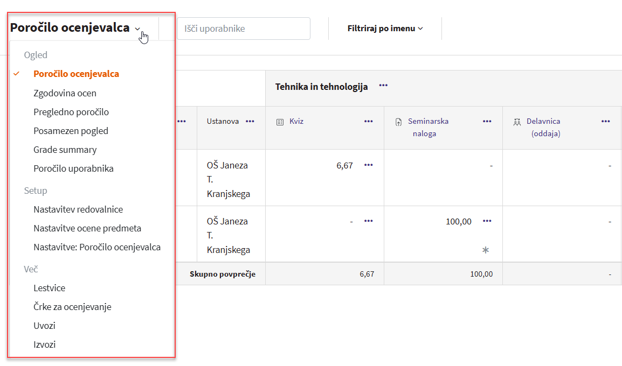
Task: Open Kviz column actions menu
Action: coord(369,121)
